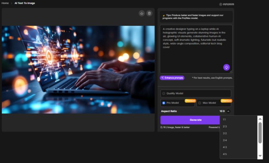Click the Enhance prompts button
Image resolution: width=269 pixels, height=163 pixels.
[x=172, y=78]
